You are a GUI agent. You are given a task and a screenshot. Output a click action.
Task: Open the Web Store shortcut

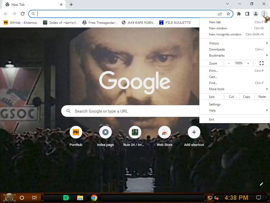click(165, 136)
